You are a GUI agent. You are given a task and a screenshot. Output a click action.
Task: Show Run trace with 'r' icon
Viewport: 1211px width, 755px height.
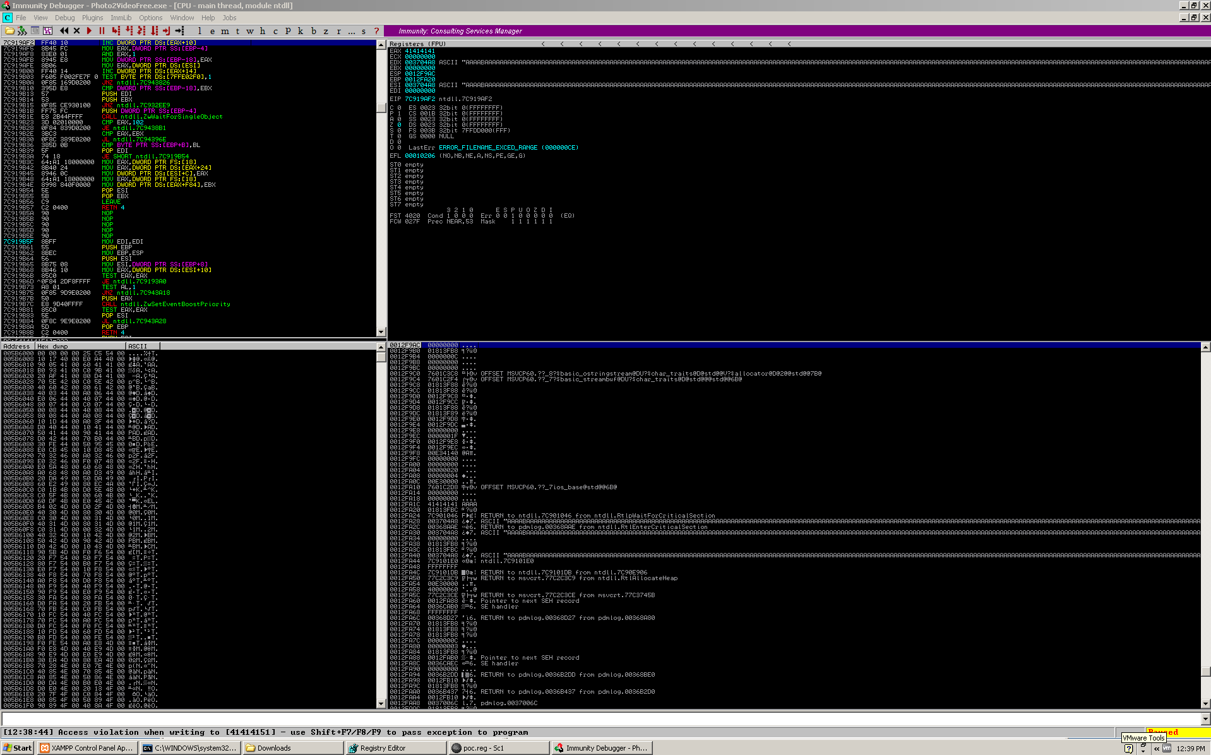tap(338, 31)
